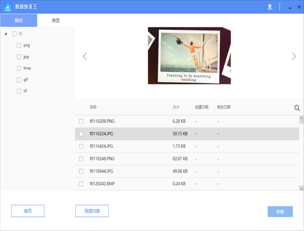The width and height of the screenshot is (304, 231).
Task: Select checkbox for f0116424.JPG
Action: click(x=81, y=147)
